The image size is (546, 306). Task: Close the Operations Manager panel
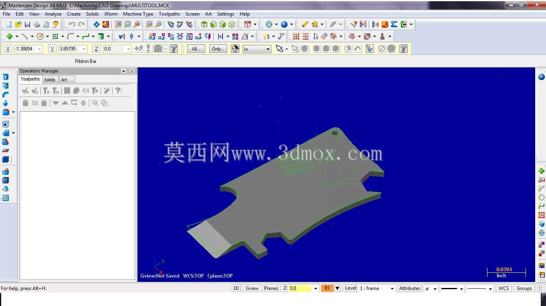point(132,71)
